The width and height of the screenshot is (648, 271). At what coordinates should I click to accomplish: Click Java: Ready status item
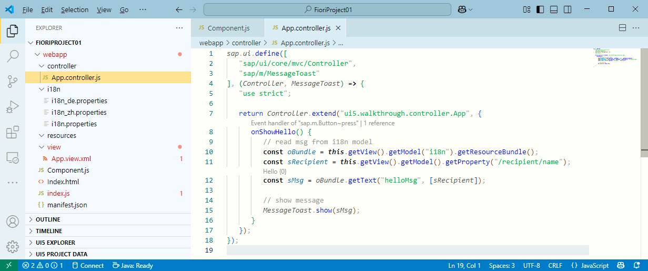point(133,266)
